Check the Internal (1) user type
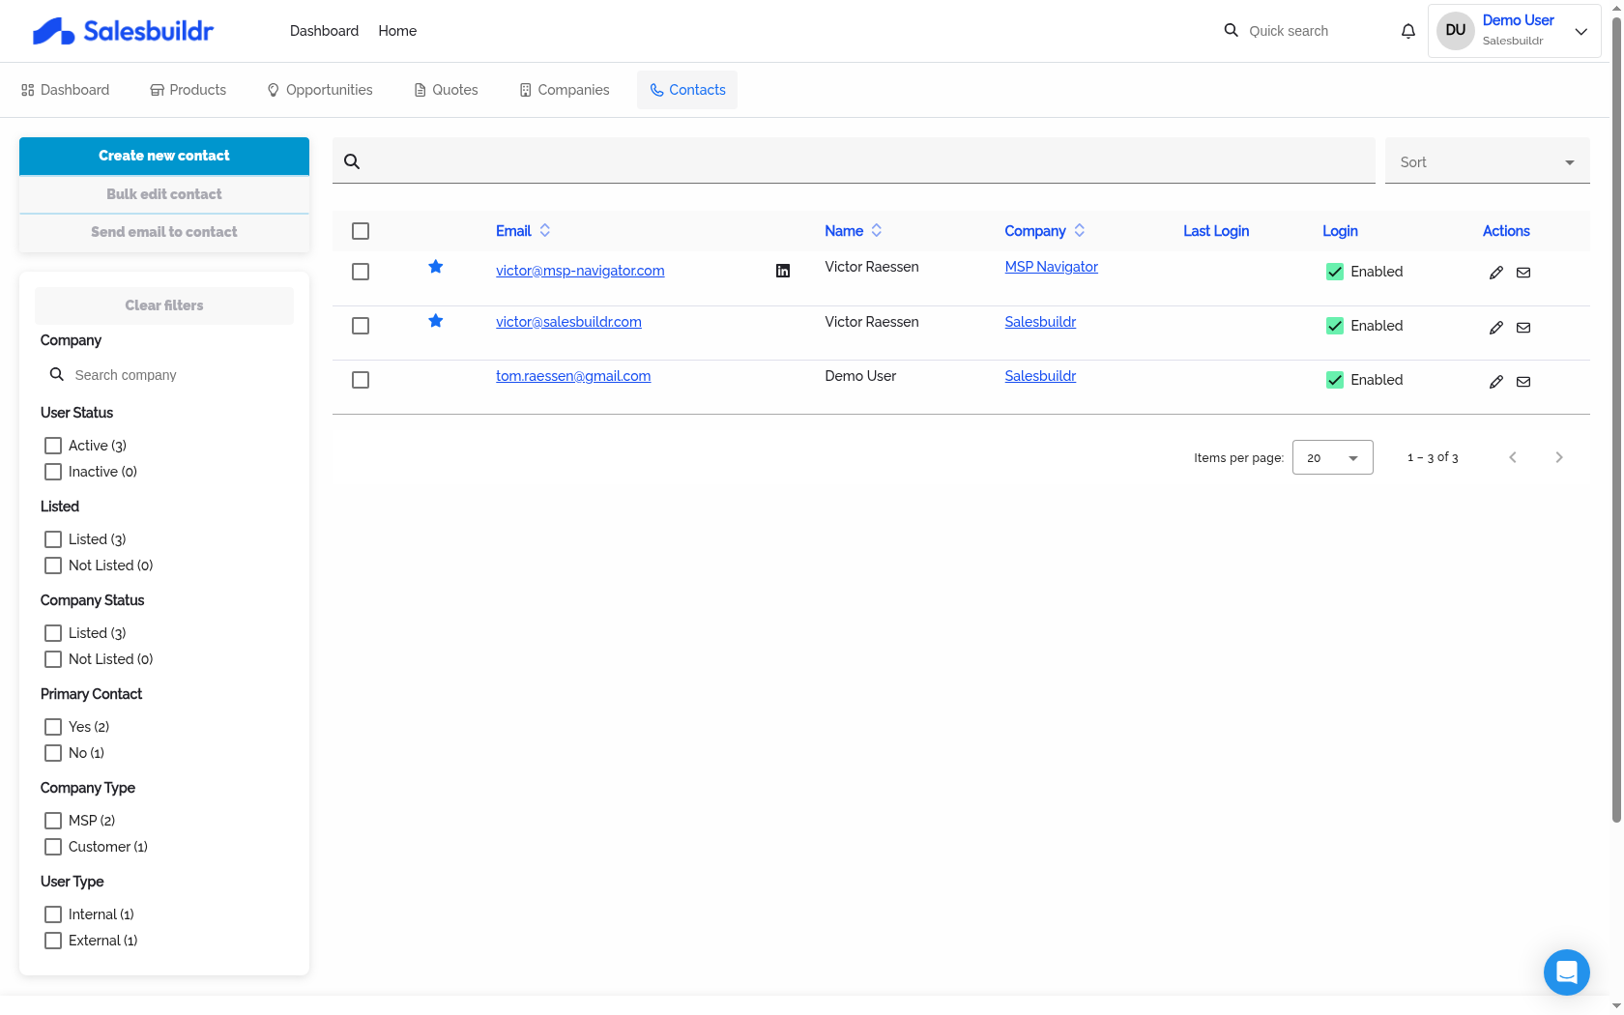This screenshot has width=1624, height=1015. pos(53,914)
